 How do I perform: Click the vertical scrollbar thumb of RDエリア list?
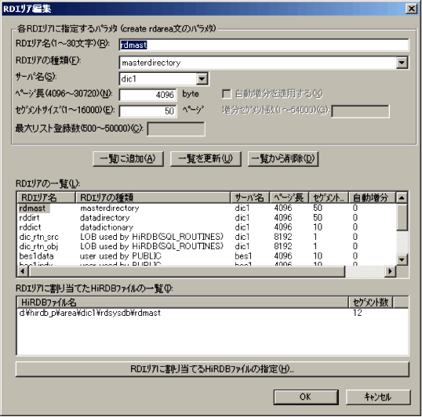pos(402,217)
